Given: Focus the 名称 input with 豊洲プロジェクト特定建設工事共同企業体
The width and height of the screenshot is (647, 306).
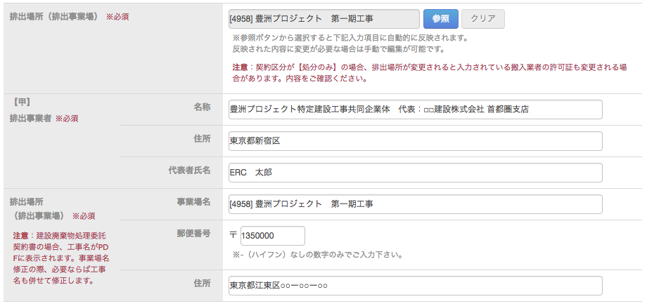Looking at the screenshot, I should click(x=415, y=109).
